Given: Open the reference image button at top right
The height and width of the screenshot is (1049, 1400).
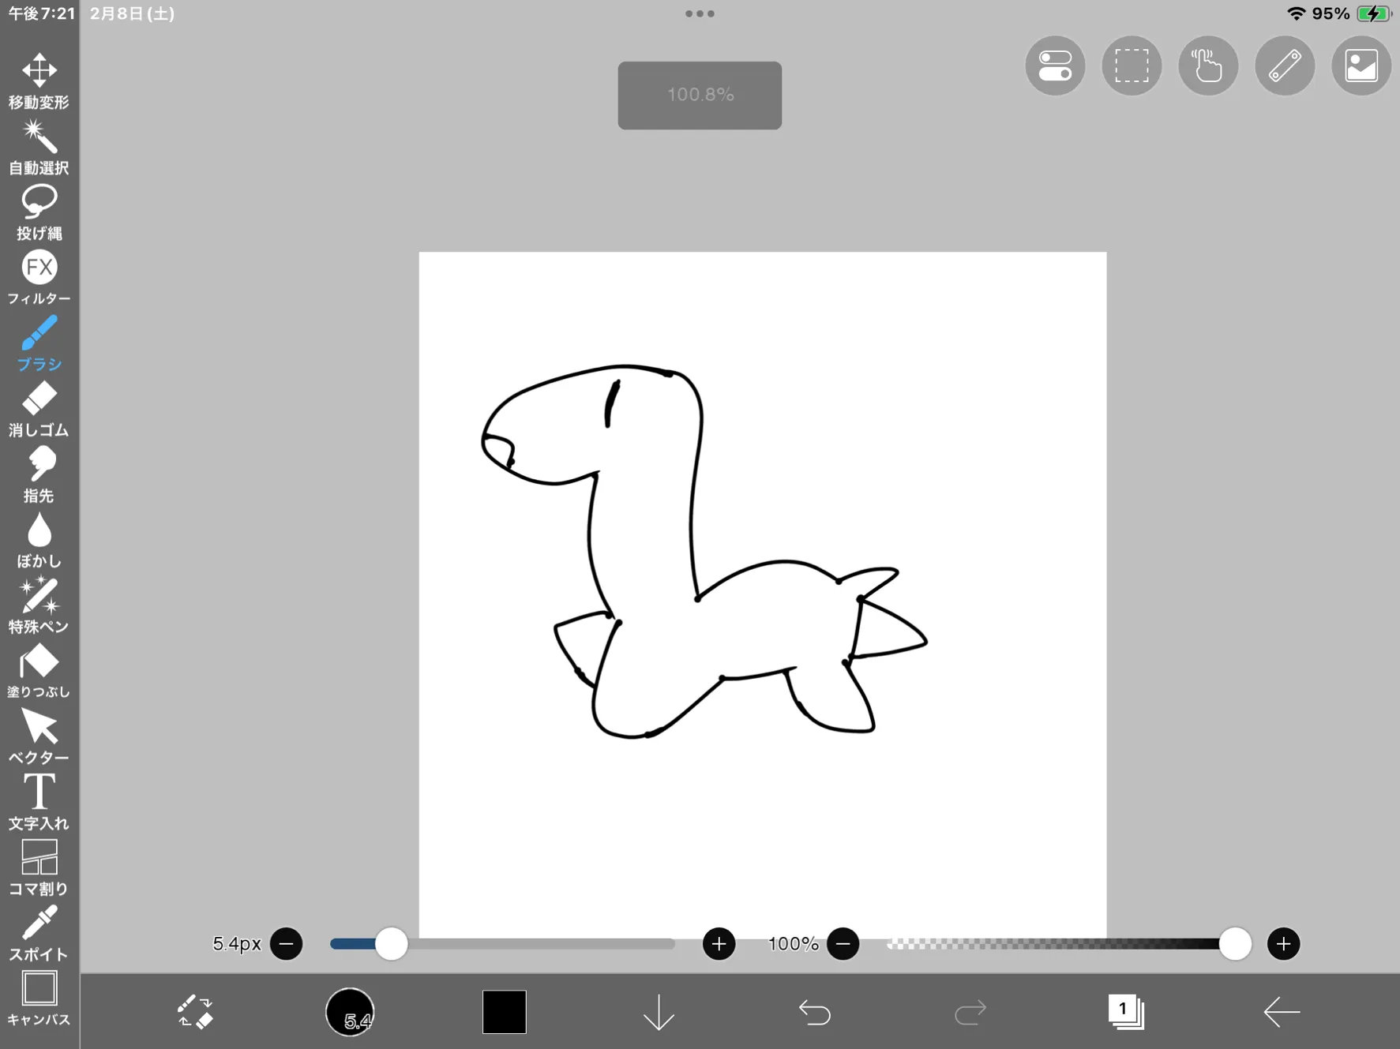Looking at the screenshot, I should pos(1361,66).
